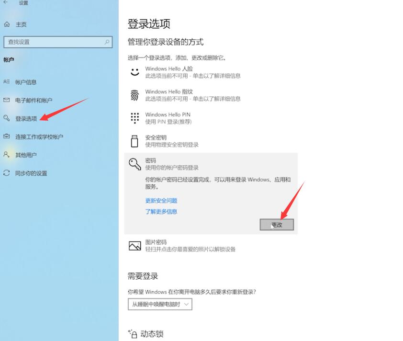
Task: Select 登录选项 in the sidebar
Action: click(26, 119)
